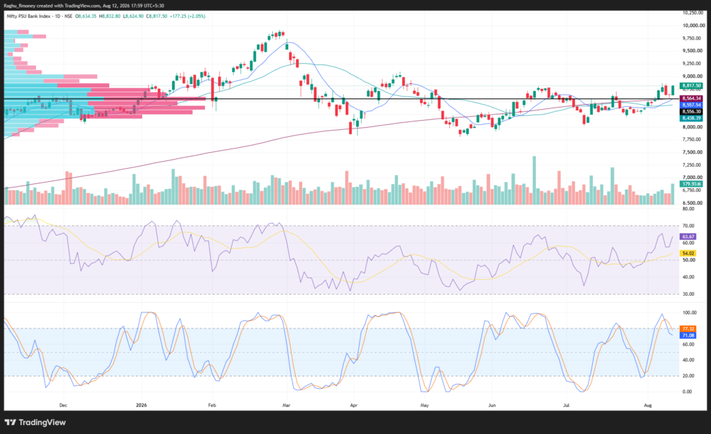This screenshot has width=711, height=434.
Task: Click the 'Jun' label on time axis
Action: (492, 405)
